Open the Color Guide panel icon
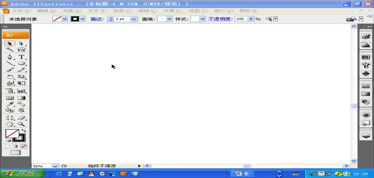The height and width of the screenshot is (178, 374). click(366, 45)
